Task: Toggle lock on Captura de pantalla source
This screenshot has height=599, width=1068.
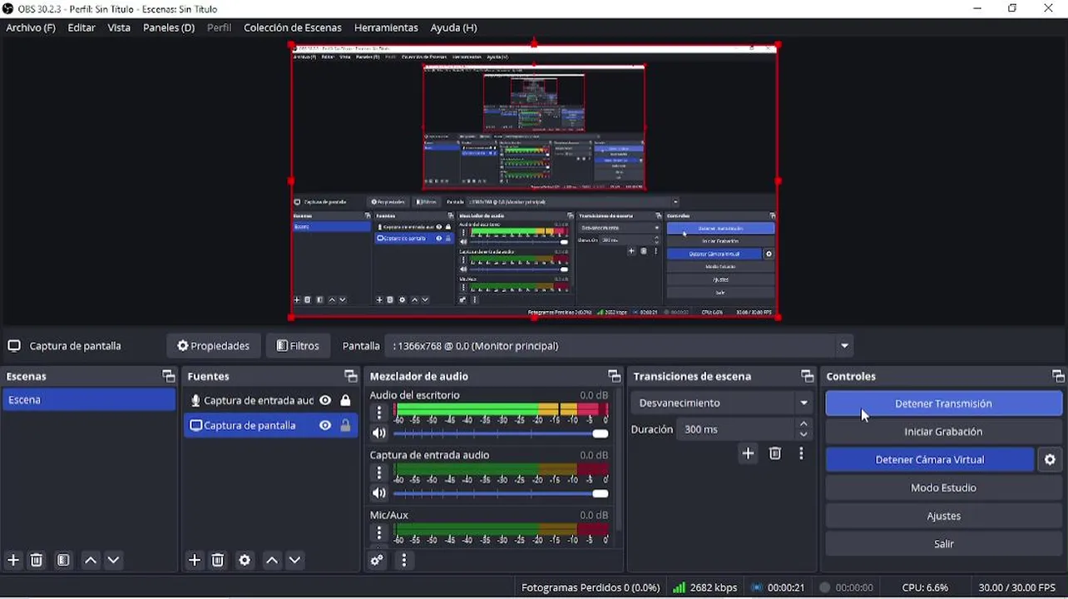Action: 345,425
